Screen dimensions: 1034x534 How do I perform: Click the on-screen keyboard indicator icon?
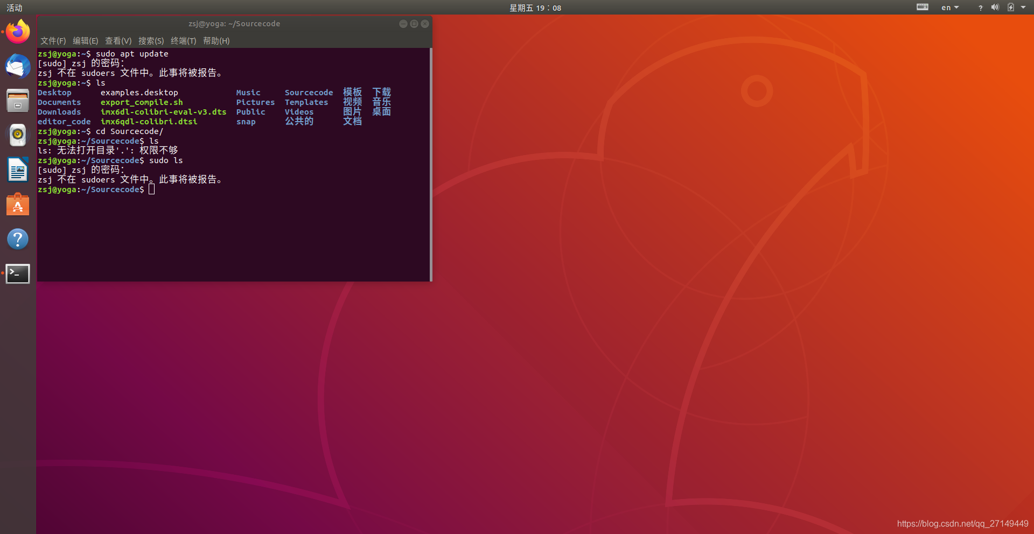click(x=923, y=7)
